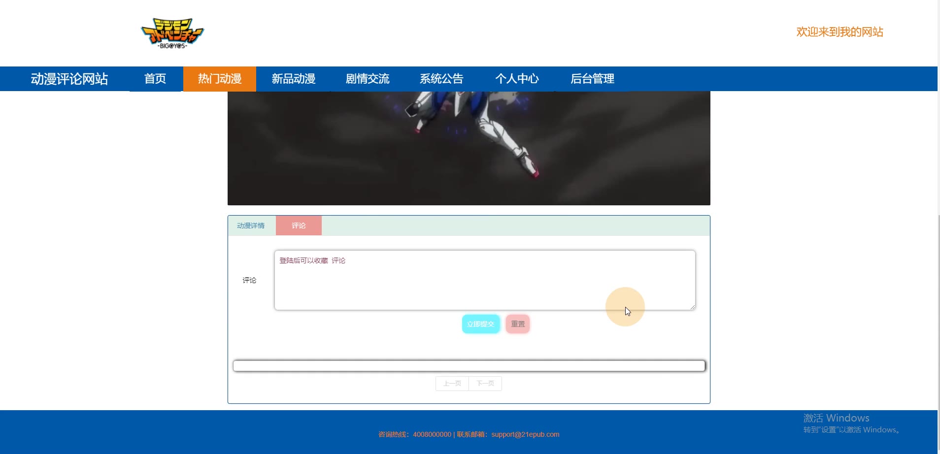Open 系统公告 announcements
Screen dimensions: 940x454
coord(441,79)
